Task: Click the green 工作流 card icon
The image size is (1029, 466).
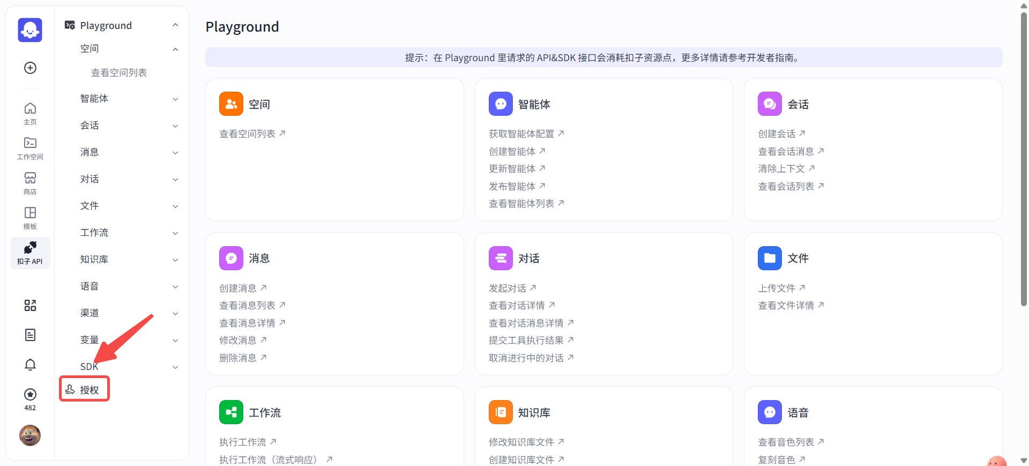Action: pyautogui.click(x=231, y=412)
